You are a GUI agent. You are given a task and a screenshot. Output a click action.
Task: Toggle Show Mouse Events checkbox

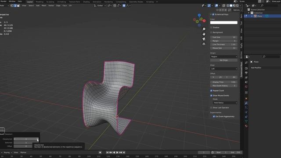tap(211, 96)
